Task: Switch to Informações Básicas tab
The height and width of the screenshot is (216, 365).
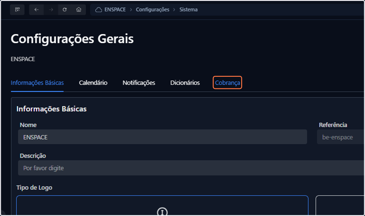Action: [37, 83]
